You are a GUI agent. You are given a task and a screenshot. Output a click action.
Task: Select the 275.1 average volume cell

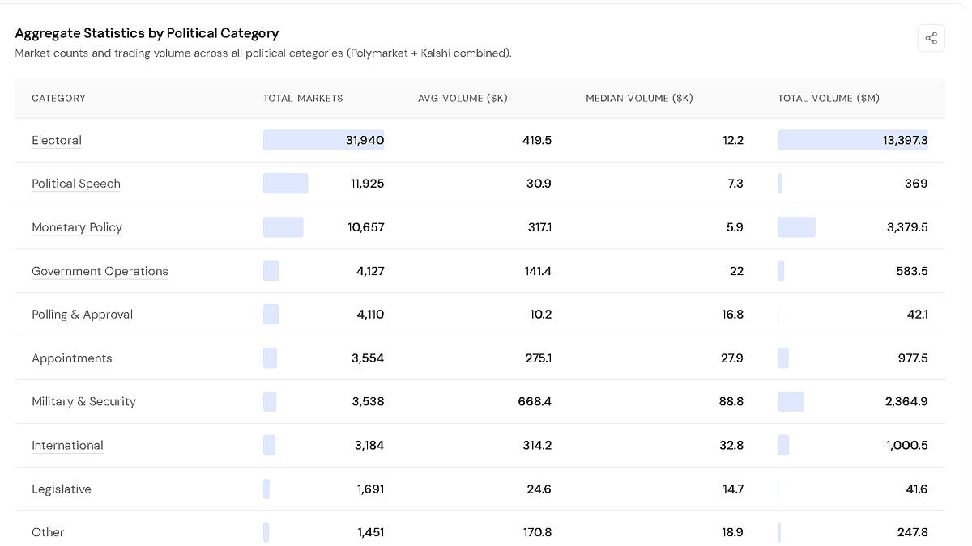click(x=539, y=358)
